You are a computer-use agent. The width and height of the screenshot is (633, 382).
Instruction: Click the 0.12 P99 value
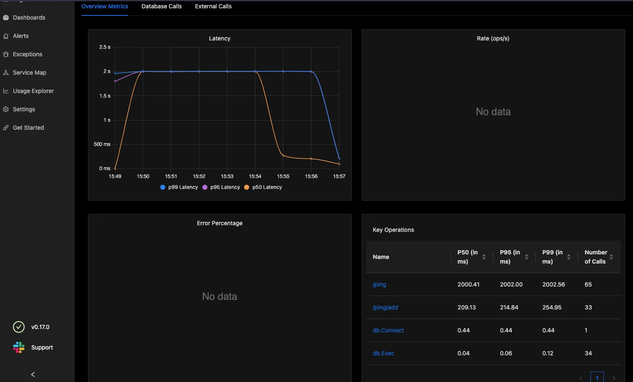click(547, 353)
